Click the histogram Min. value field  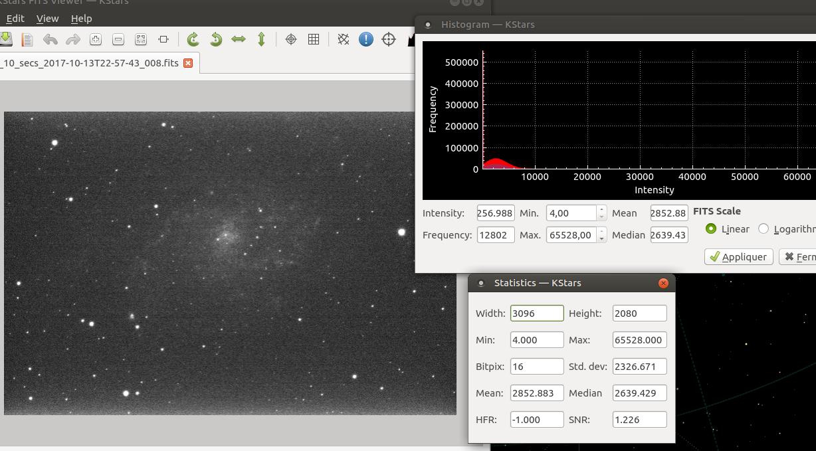(x=571, y=213)
